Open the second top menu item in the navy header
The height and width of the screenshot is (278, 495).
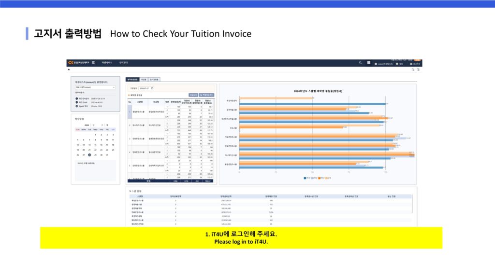pyautogui.click(x=123, y=63)
